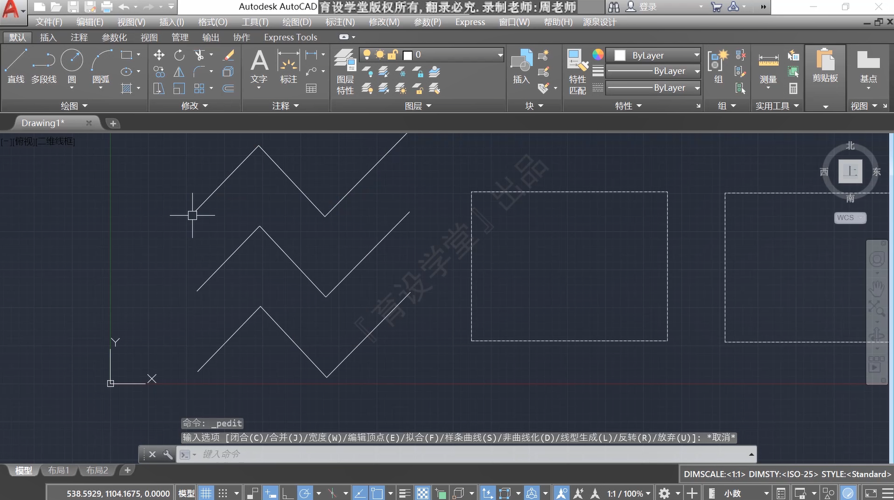Toggle lineweight display in status bar
The height and width of the screenshot is (500, 894).
404,493
